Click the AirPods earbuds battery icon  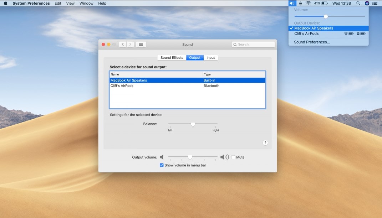pyautogui.click(x=349, y=34)
